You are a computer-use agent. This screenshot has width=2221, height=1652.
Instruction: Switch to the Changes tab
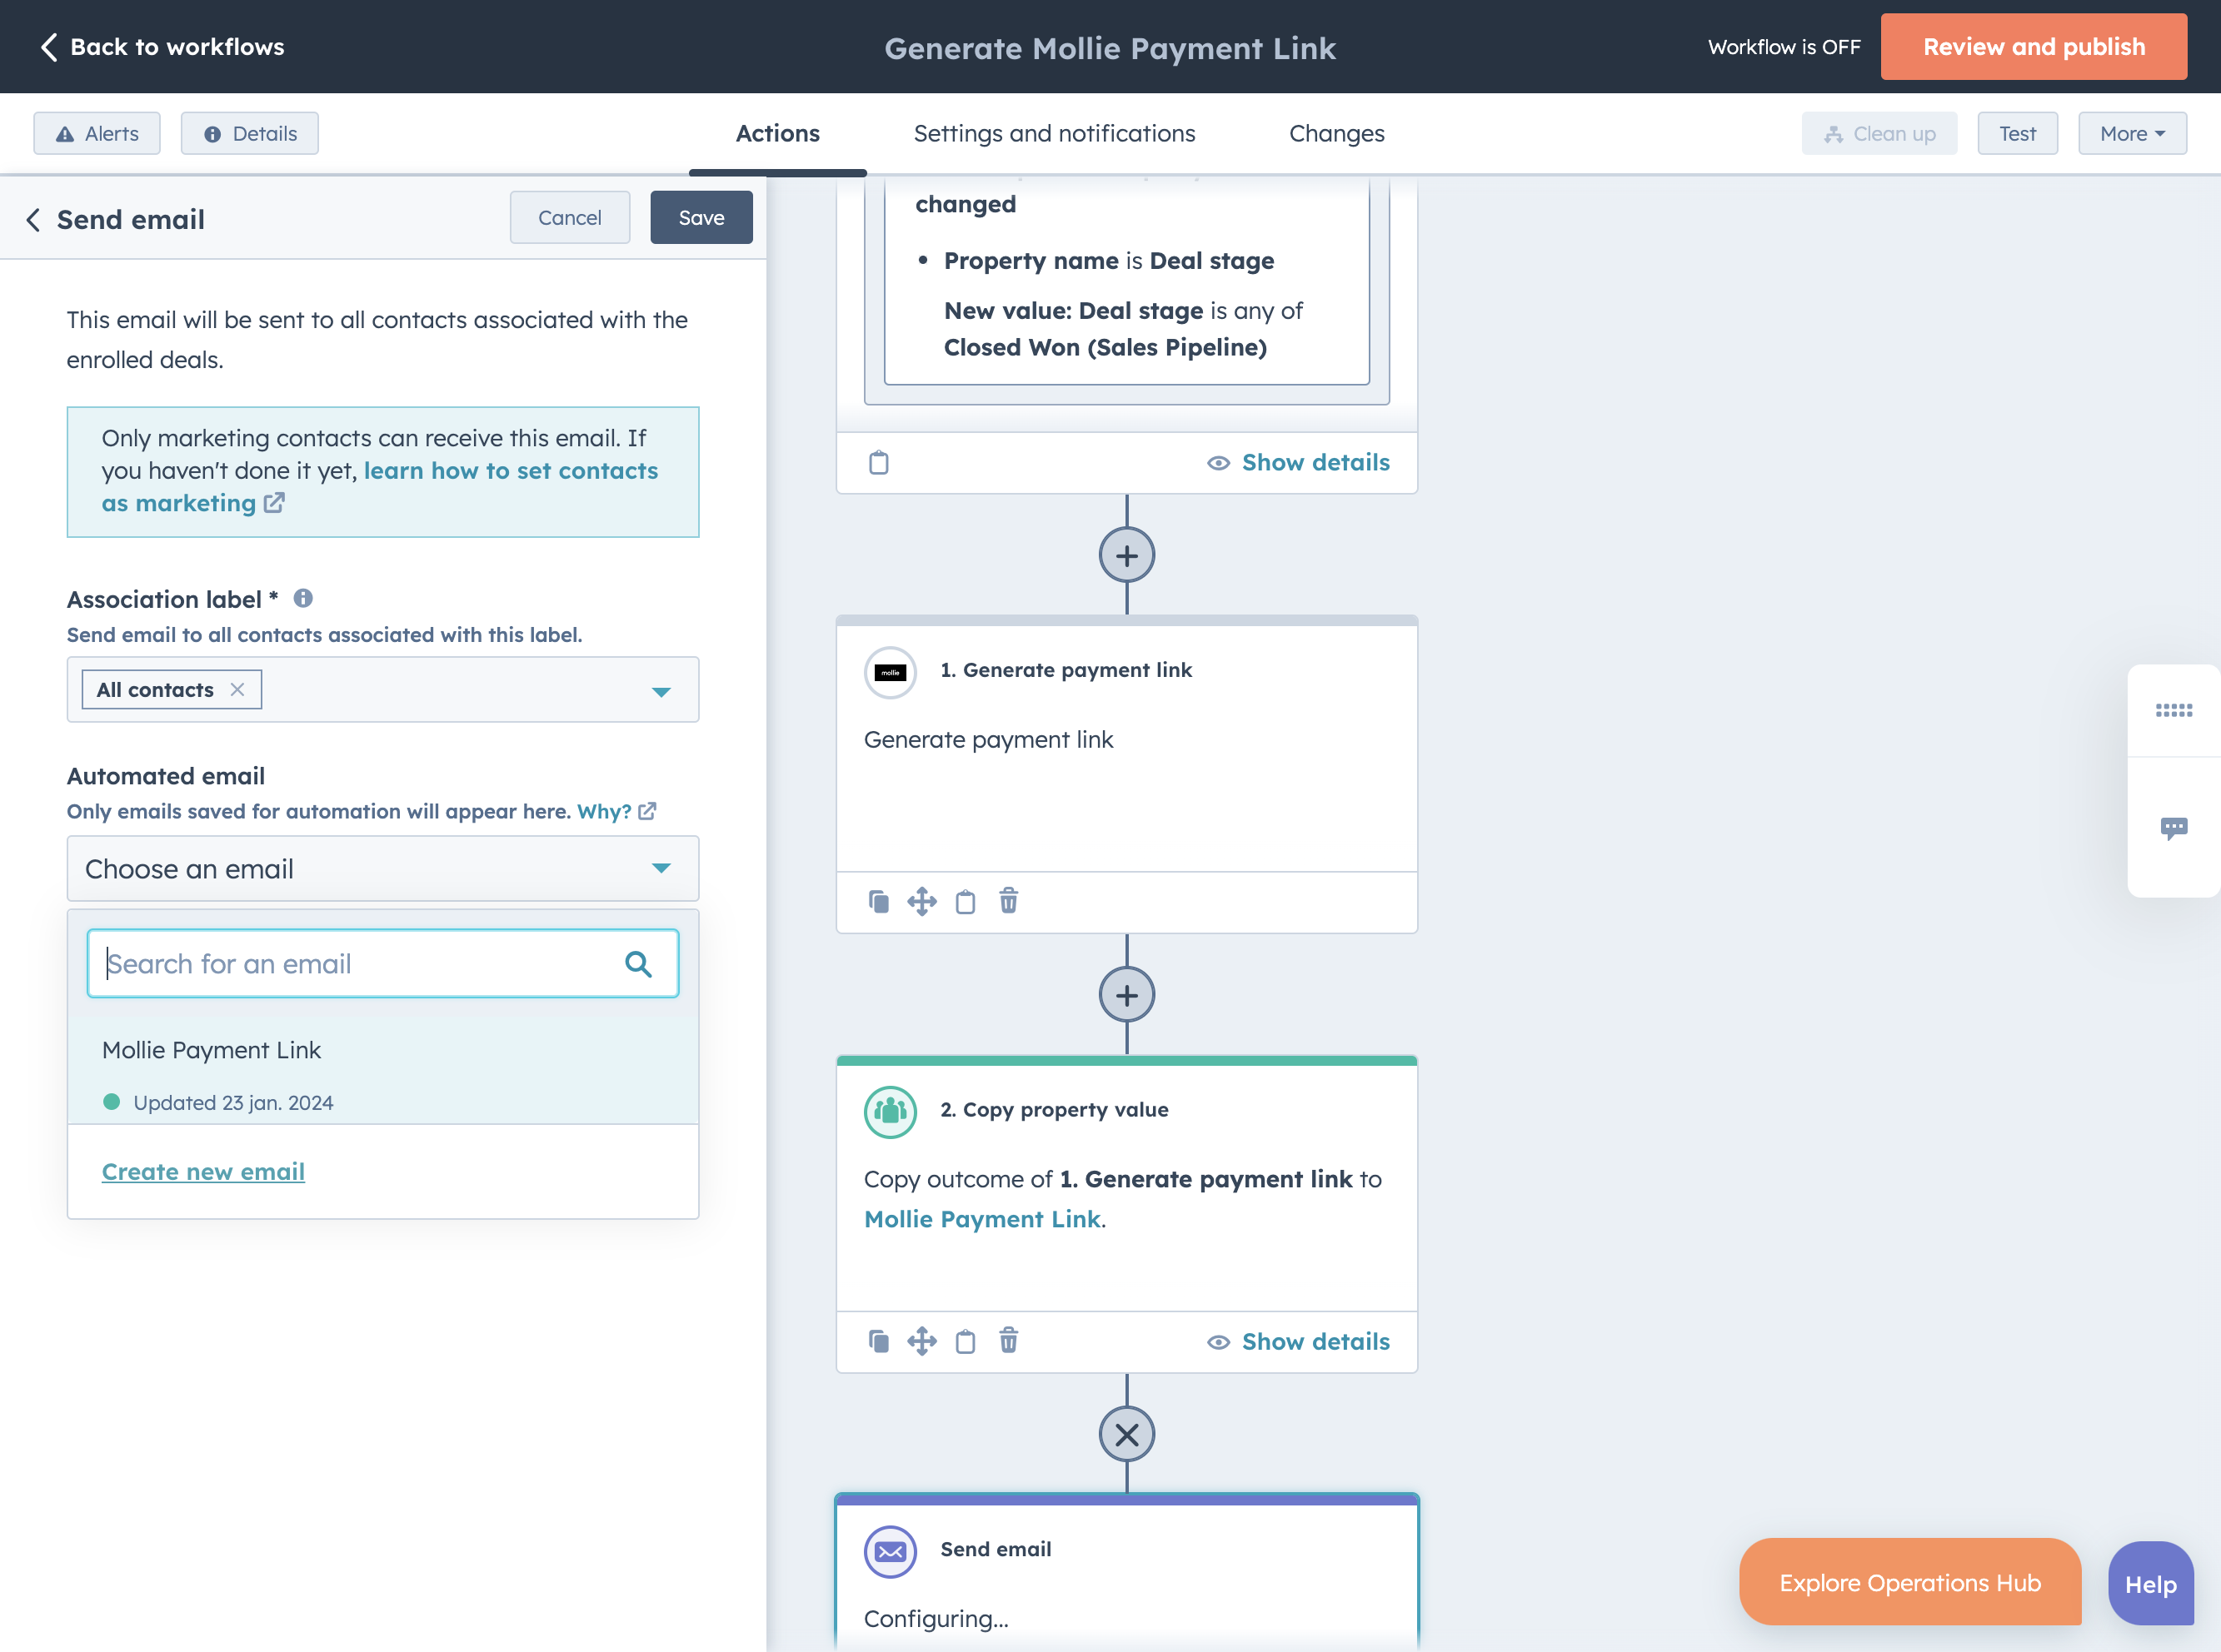(x=1336, y=133)
